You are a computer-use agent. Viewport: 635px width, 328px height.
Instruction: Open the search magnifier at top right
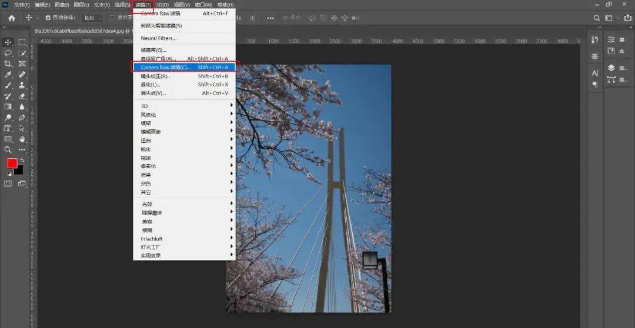pos(597,18)
